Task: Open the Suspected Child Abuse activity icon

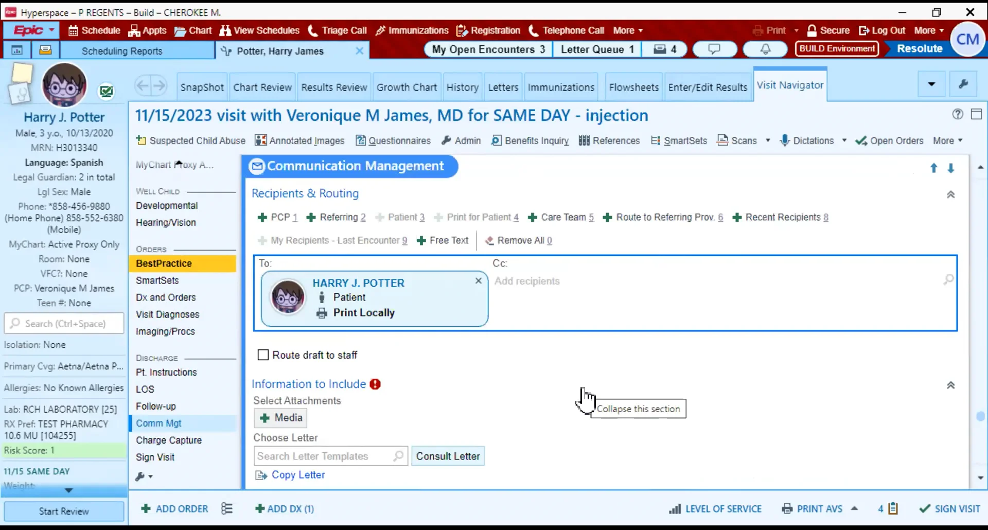Action: click(140, 140)
